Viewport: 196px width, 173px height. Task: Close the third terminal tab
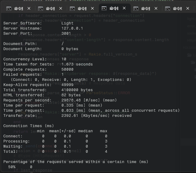click(92, 8)
